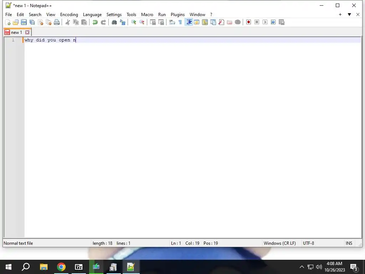Image resolution: width=365 pixels, height=274 pixels.
Task: Click 'Ln : 1 Col : 19 Pos : 19' in status bar
Action: 194,243
